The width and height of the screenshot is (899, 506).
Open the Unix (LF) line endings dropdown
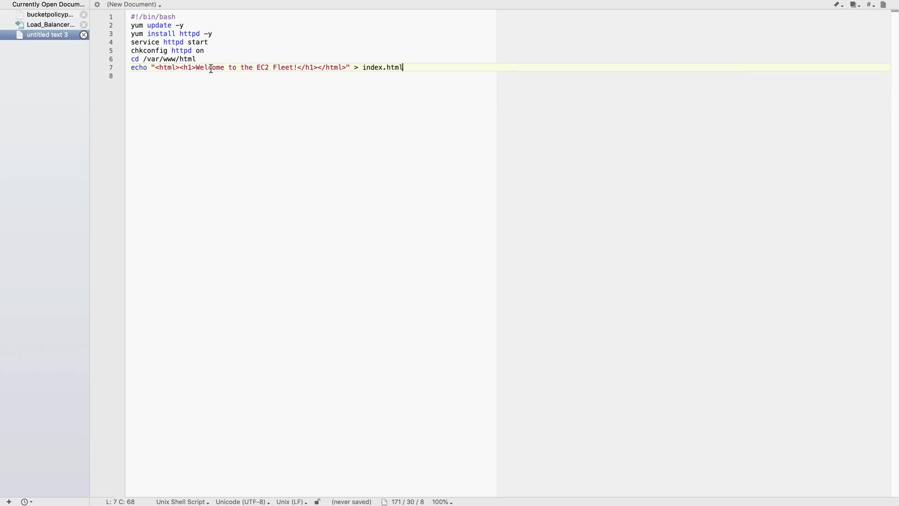pos(291,502)
